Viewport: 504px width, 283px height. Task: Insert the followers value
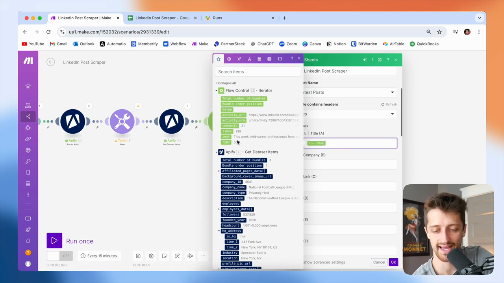[231, 215]
